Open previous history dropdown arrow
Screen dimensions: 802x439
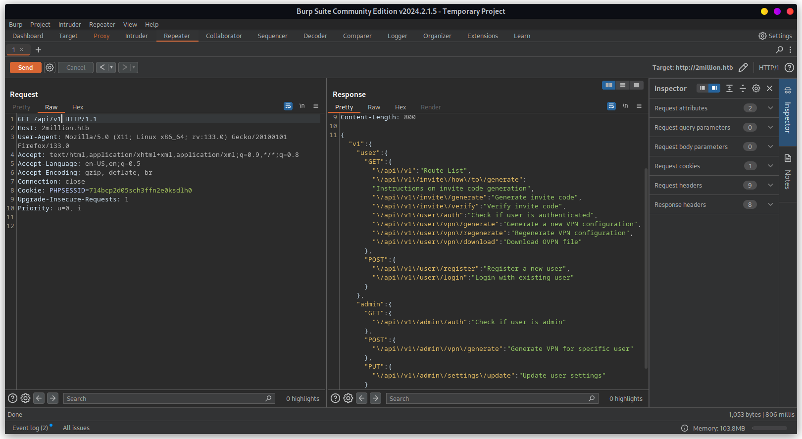[x=111, y=67]
